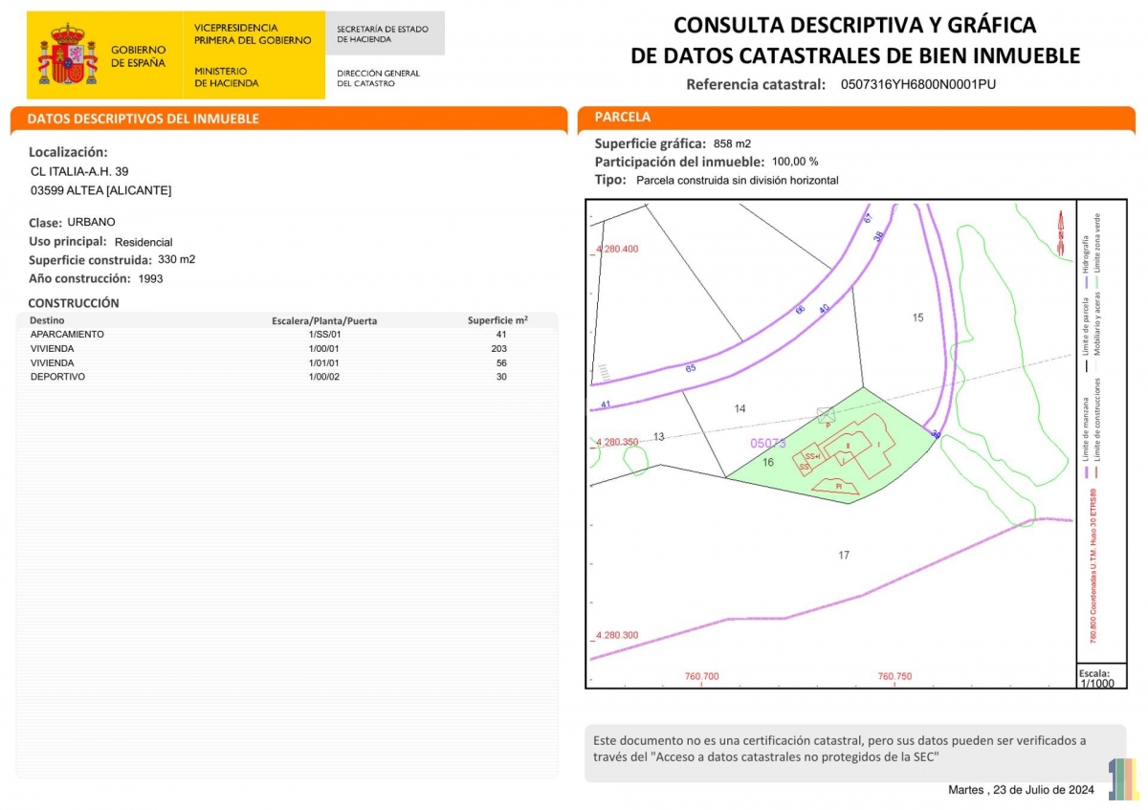This screenshot has width=1148, height=810.
Task: Click surface value '30' in DEPORTIVO row
Action: (x=501, y=377)
